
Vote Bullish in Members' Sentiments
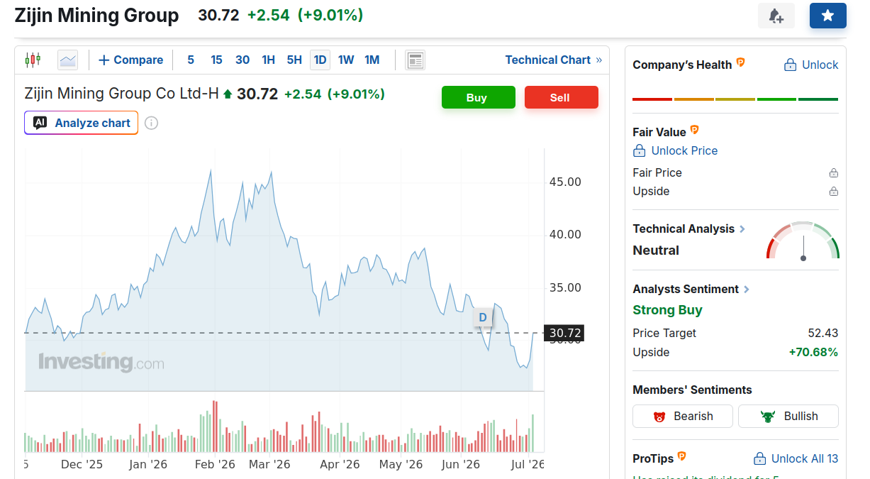[x=788, y=417]
